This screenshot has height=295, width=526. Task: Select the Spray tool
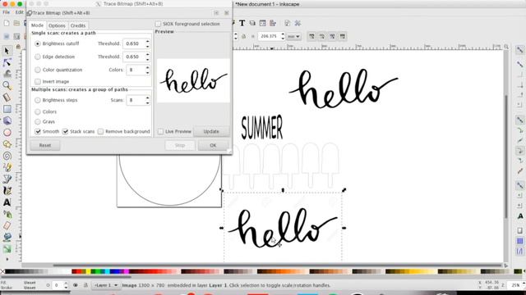[7, 214]
